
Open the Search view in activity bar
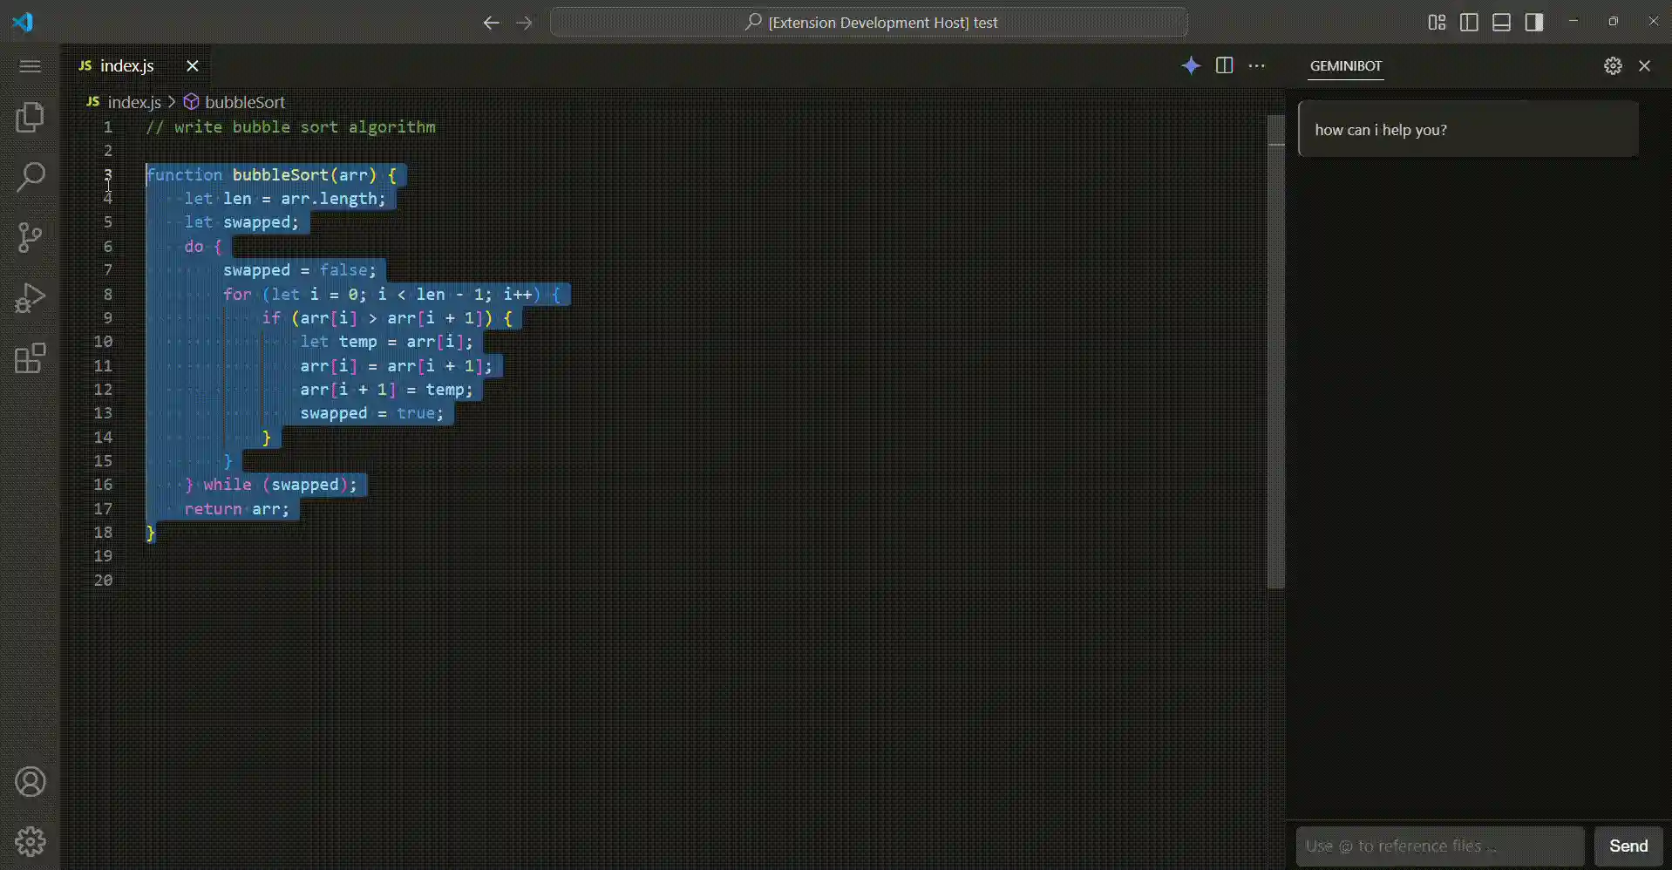31,177
